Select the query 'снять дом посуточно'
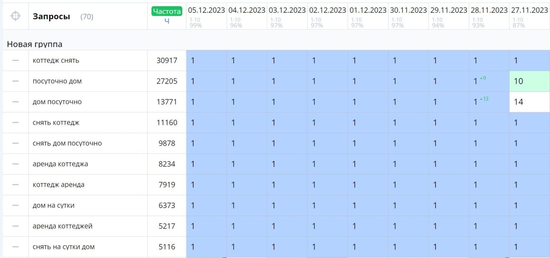 [67, 143]
